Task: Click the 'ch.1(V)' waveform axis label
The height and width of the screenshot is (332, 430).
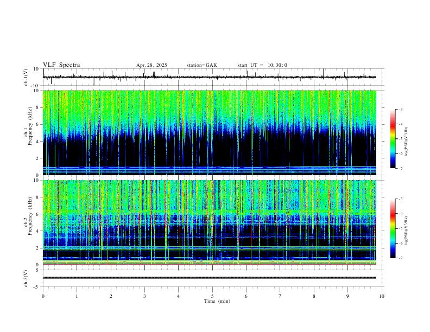Action: coord(26,77)
